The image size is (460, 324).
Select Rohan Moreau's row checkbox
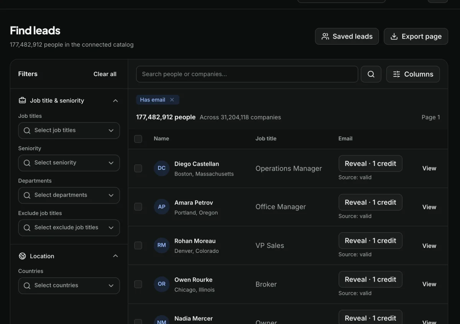pyautogui.click(x=138, y=246)
